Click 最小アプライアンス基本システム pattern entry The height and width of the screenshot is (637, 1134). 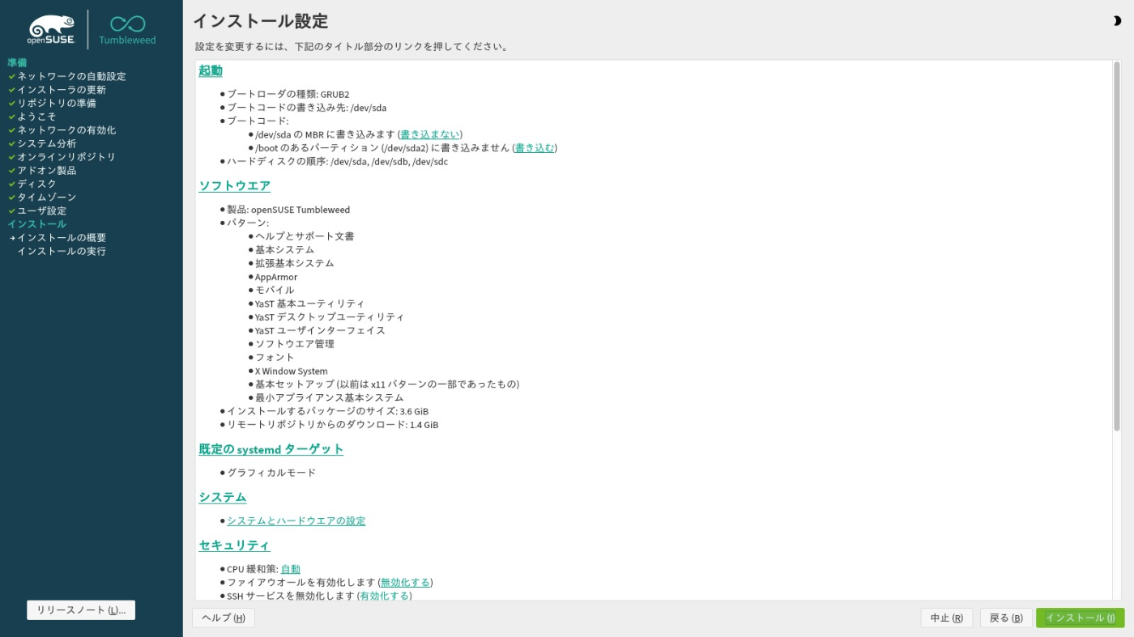(x=330, y=397)
